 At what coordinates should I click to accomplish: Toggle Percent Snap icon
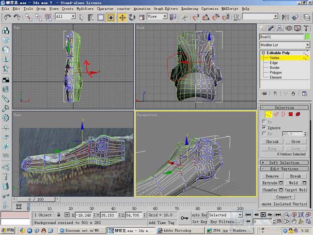(x=216, y=17)
